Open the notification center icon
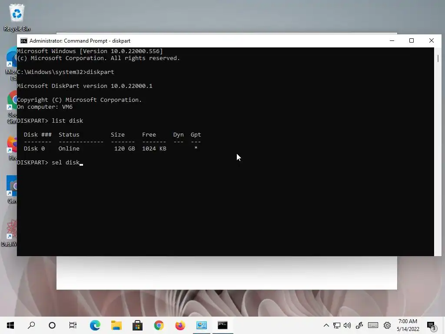 click(x=431, y=325)
